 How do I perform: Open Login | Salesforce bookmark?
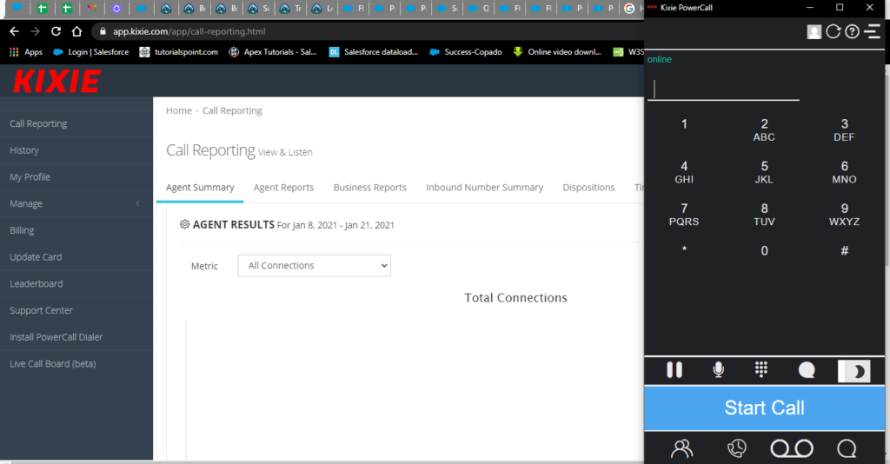90,51
